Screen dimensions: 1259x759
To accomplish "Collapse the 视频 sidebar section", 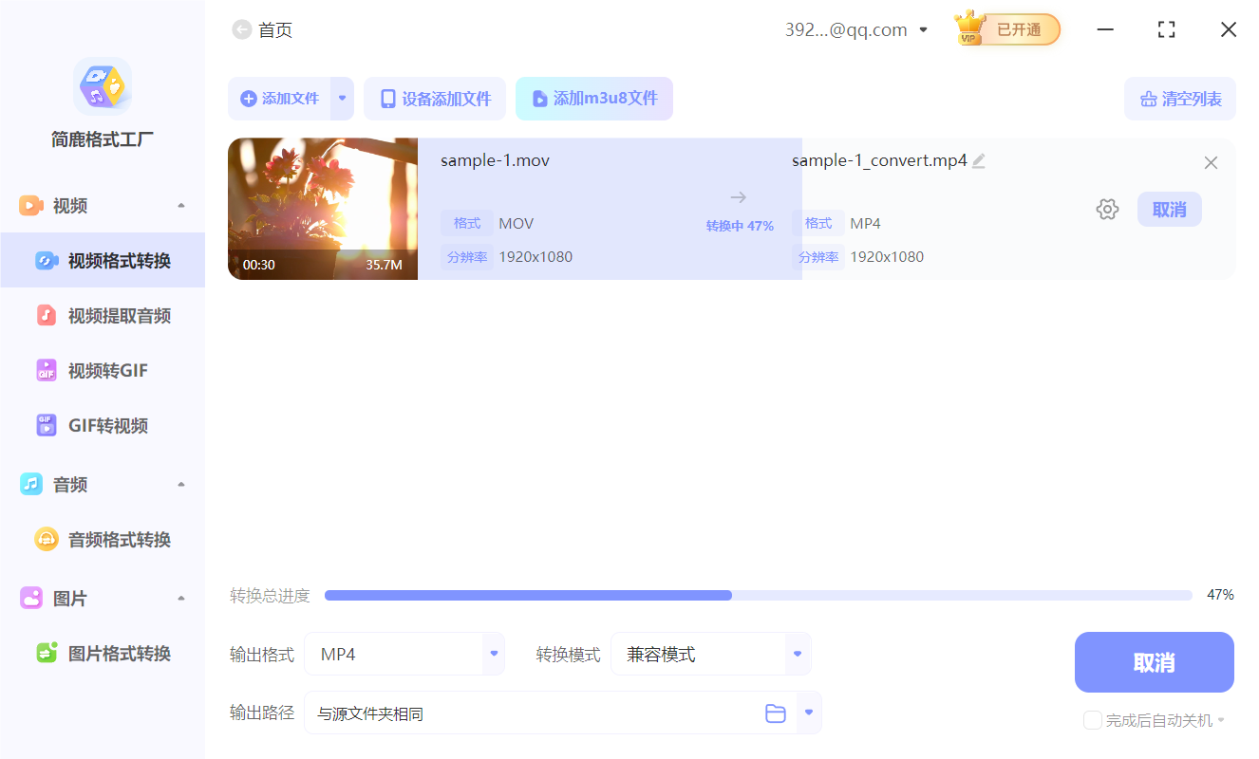I will [x=181, y=206].
